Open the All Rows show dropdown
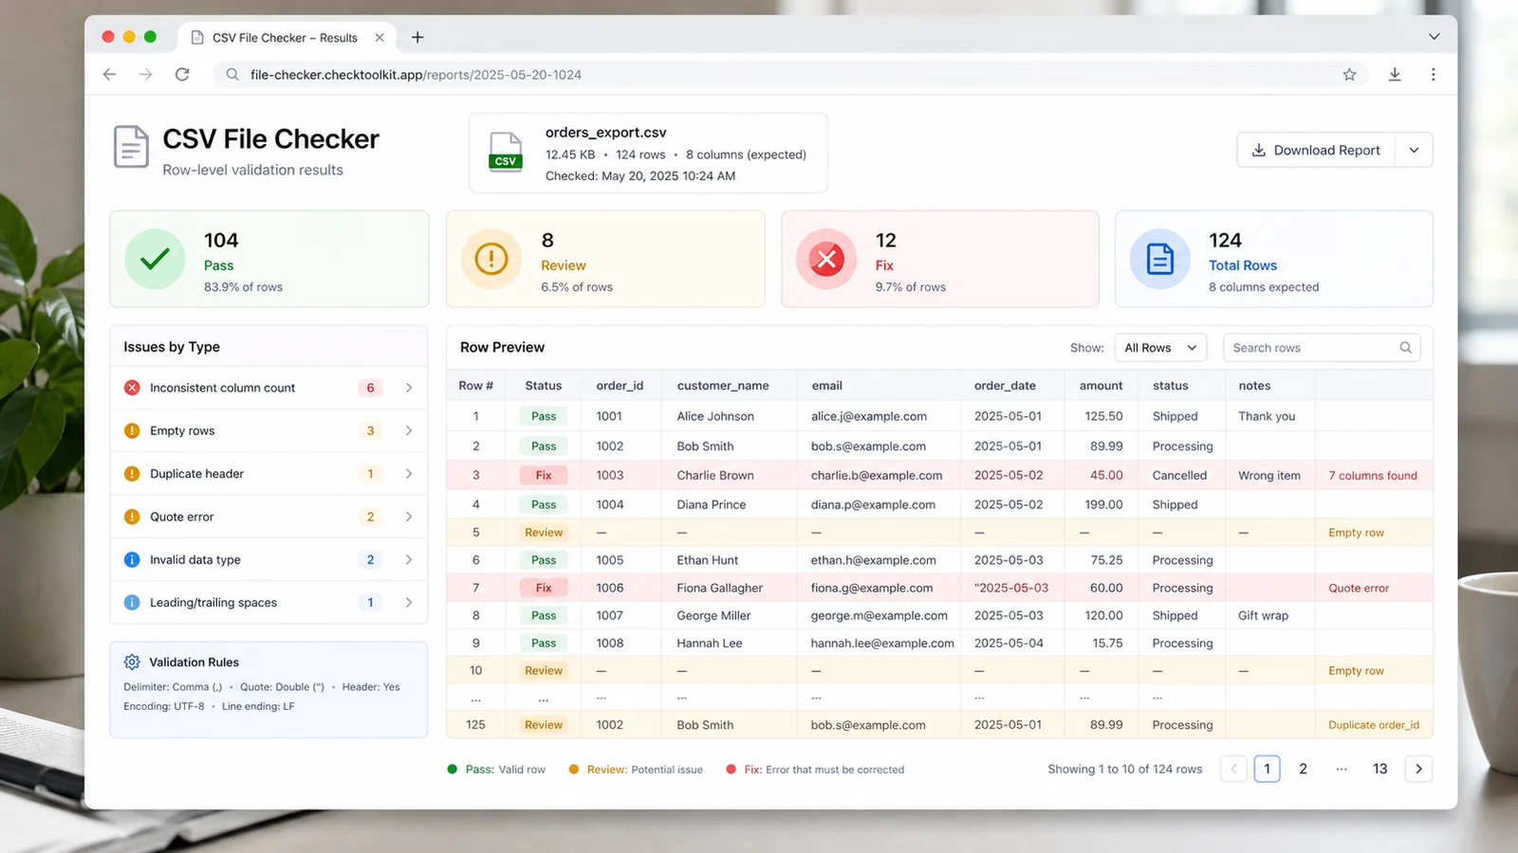 1160,348
